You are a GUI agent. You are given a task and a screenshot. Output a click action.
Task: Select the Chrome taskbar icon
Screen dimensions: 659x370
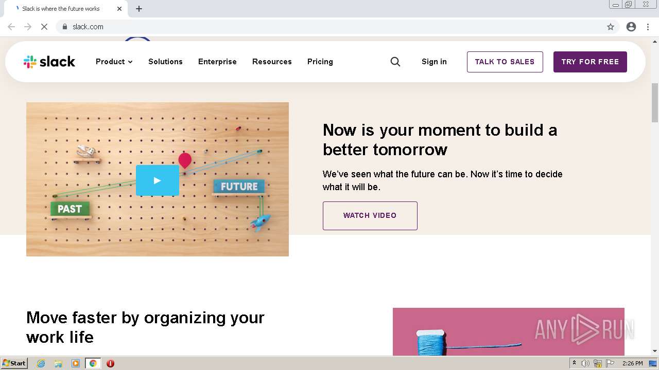pos(93,363)
